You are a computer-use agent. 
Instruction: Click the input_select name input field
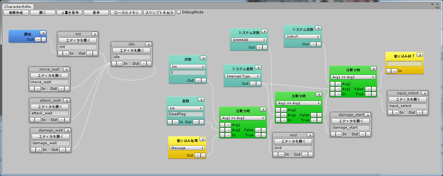[408, 106]
